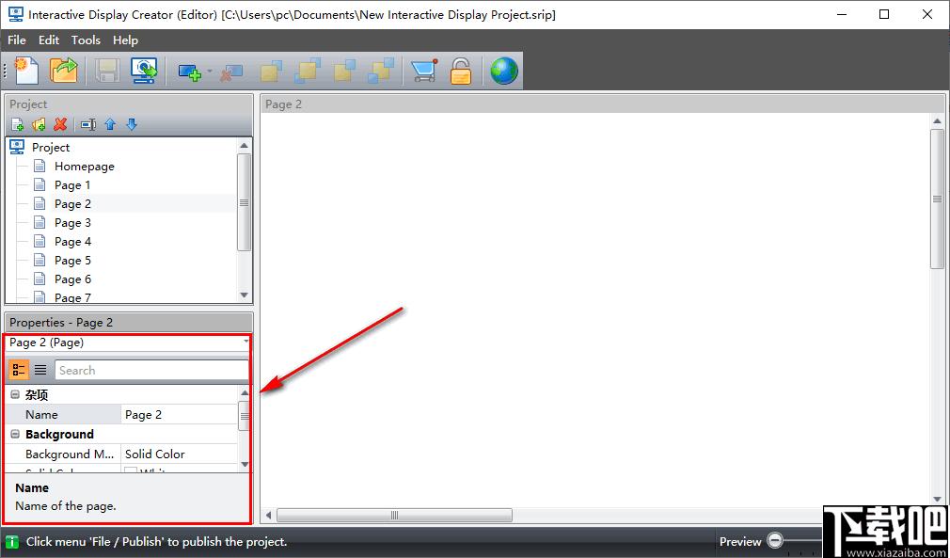Toggle categorized view in Properties panel
This screenshot has height=558, width=950.
pyautogui.click(x=19, y=370)
